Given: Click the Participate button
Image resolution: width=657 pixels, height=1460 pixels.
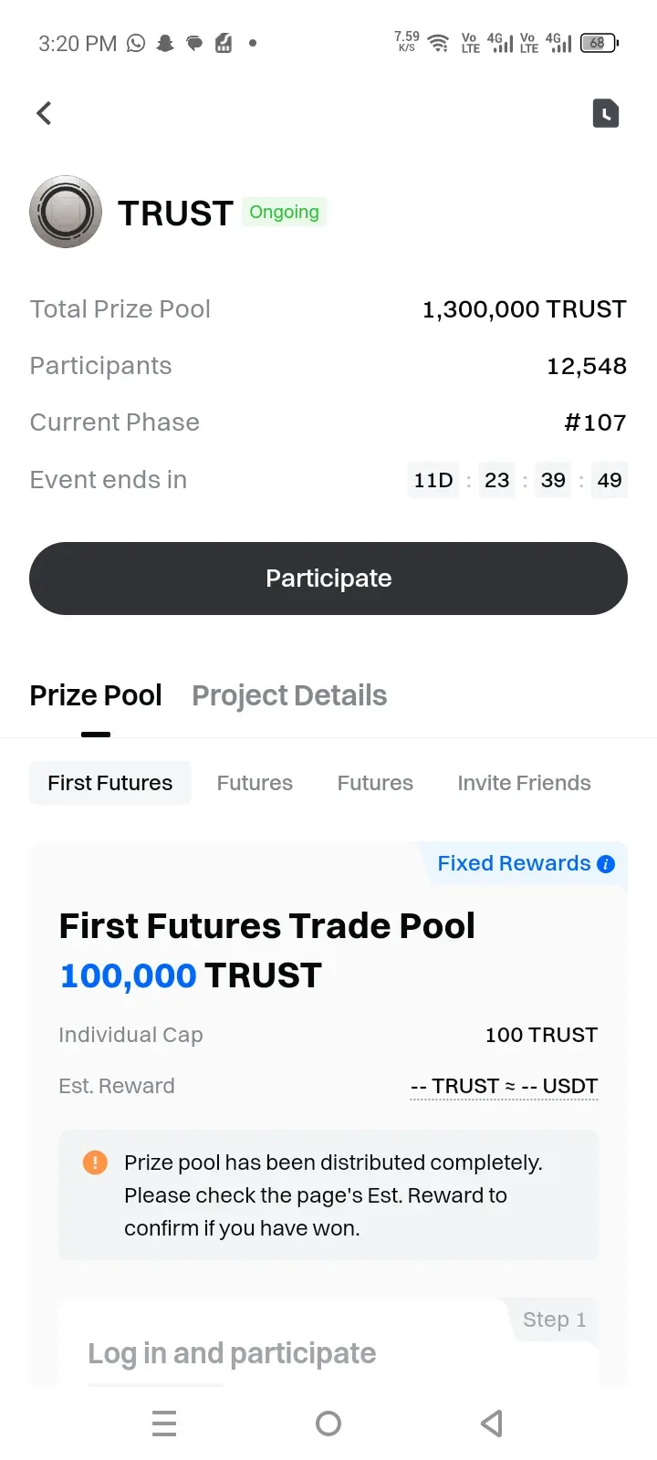Looking at the screenshot, I should (x=328, y=579).
